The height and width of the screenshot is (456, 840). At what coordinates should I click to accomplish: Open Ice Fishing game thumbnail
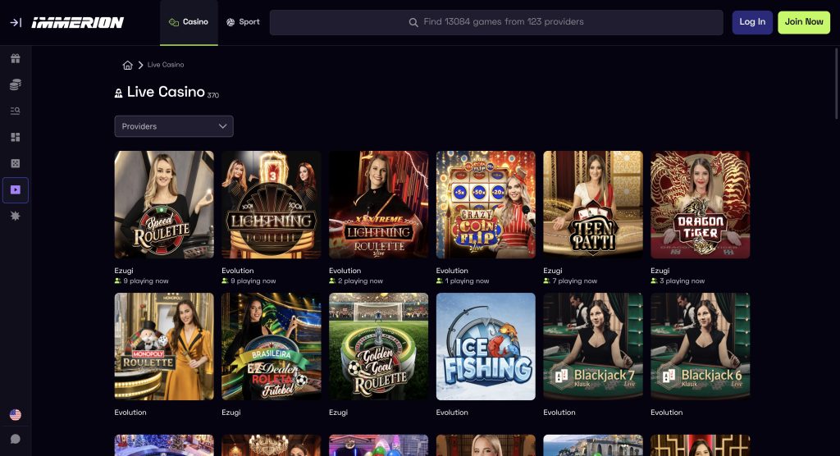(486, 346)
